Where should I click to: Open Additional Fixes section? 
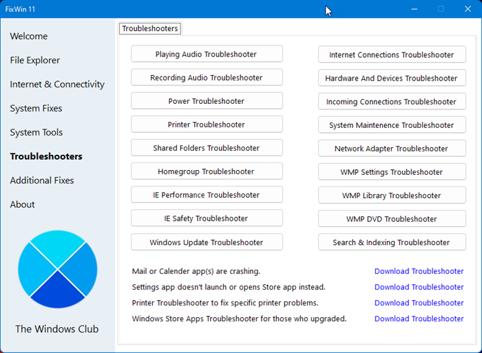(42, 180)
